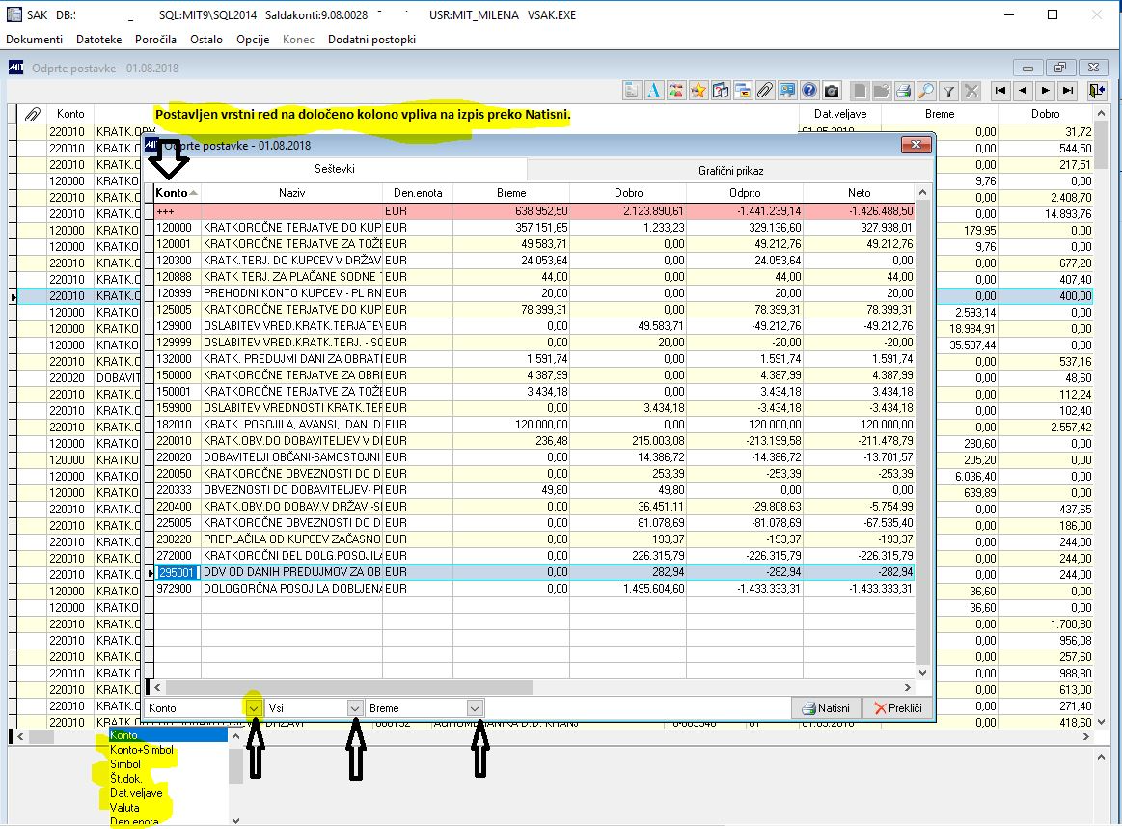This screenshot has height=829, width=1122.
Task: Click the Neto column header
Action: (859, 193)
